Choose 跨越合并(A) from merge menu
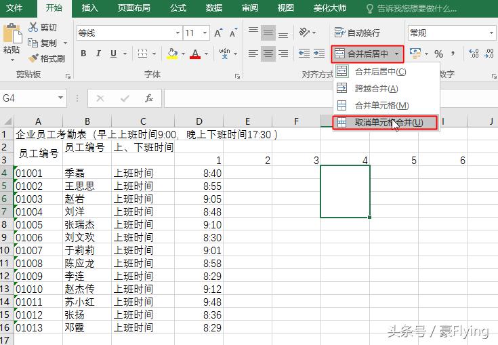Viewport: 498px width, 345px height. point(386,88)
